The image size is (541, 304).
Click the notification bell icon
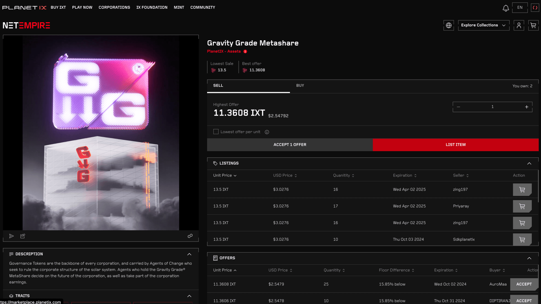[x=505, y=8]
